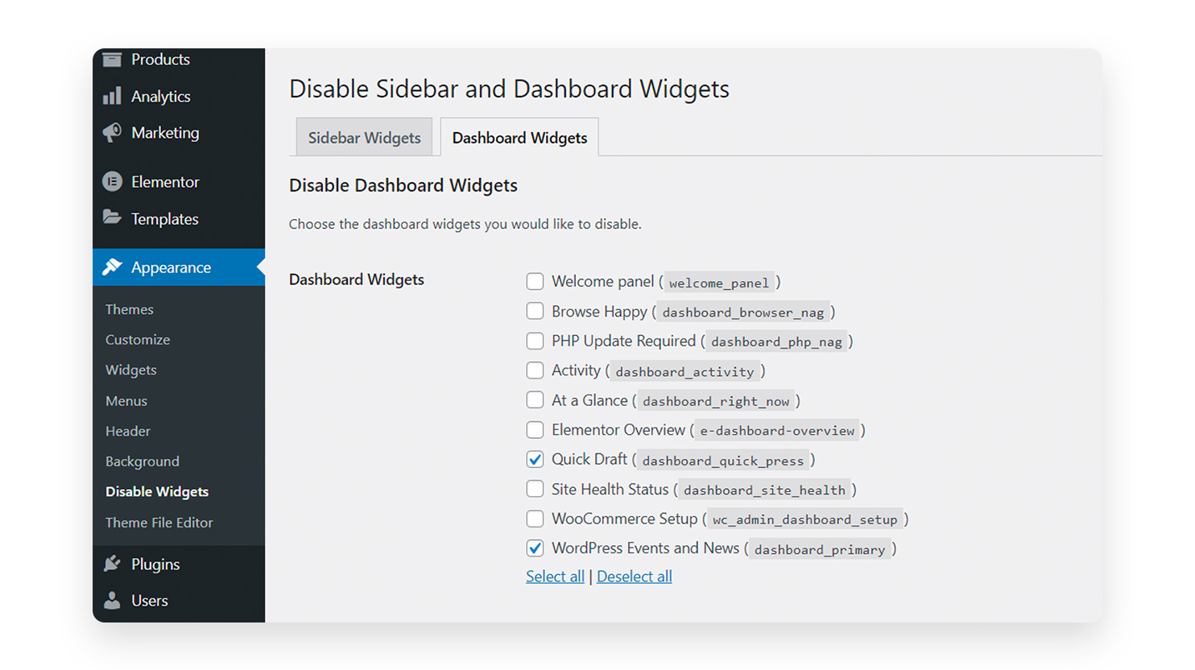Image resolution: width=1195 pixels, height=670 pixels.
Task: Check the Site Health Status checkbox
Action: pyautogui.click(x=535, y=489)
